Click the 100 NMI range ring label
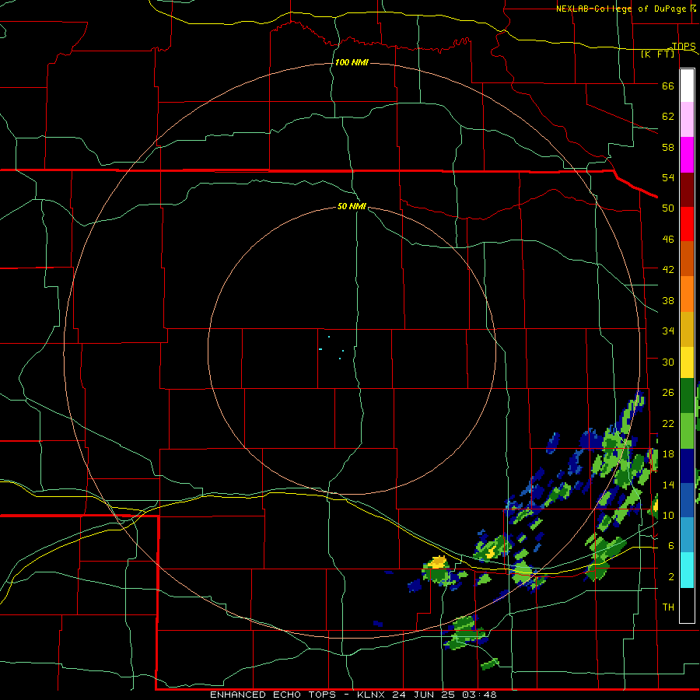Viewport: 700px width, 700px height. click(352, 62)
